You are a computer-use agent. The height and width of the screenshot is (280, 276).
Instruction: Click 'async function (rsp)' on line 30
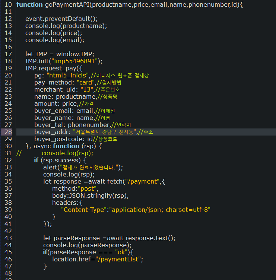(x=65, y=146)
